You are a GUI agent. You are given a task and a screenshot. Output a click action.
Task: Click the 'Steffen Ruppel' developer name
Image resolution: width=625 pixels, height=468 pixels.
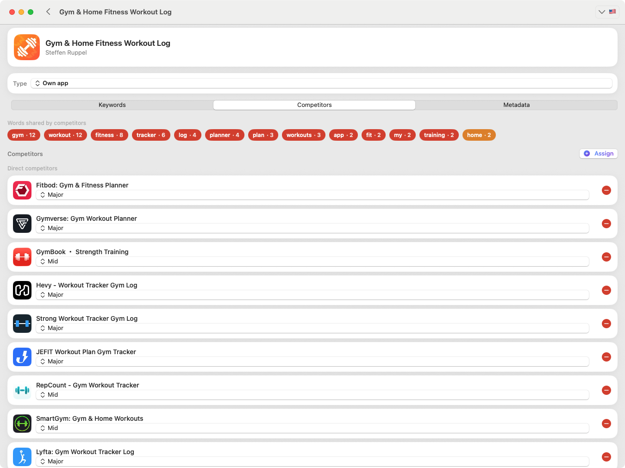coord(66,53)
